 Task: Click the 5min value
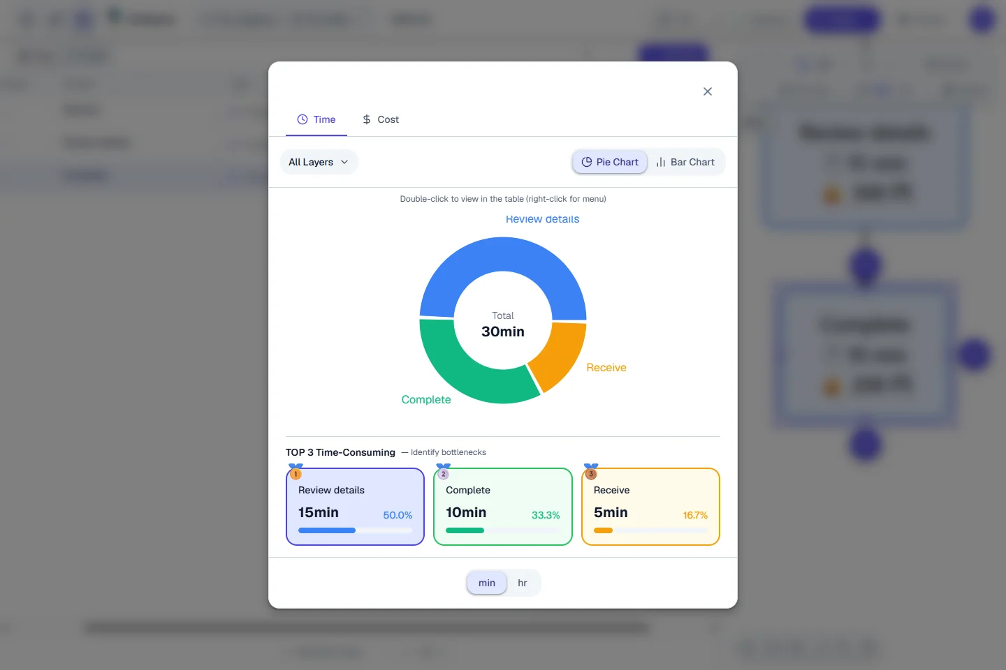point(611,512)
